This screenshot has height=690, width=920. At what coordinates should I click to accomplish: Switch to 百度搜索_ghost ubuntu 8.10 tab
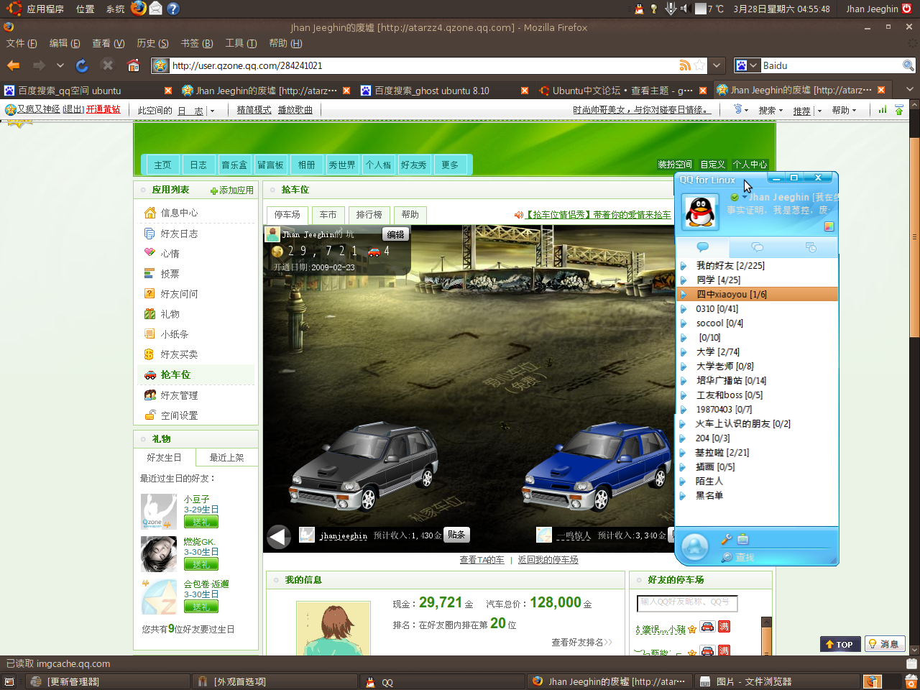pyautogui.click(x=443, y=91)
